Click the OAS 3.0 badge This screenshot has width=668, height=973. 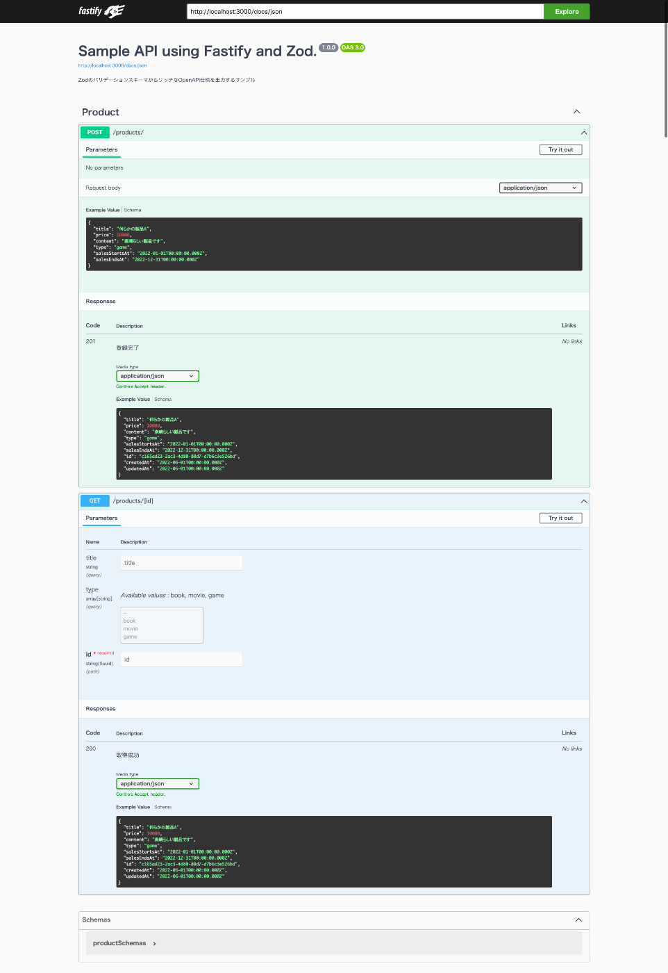coord(353,48)
